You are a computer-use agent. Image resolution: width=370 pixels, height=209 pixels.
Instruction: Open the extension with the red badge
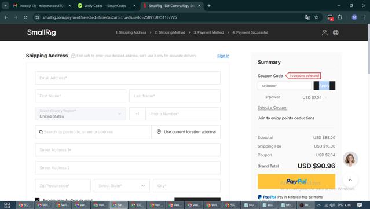(x=330, y=17)
